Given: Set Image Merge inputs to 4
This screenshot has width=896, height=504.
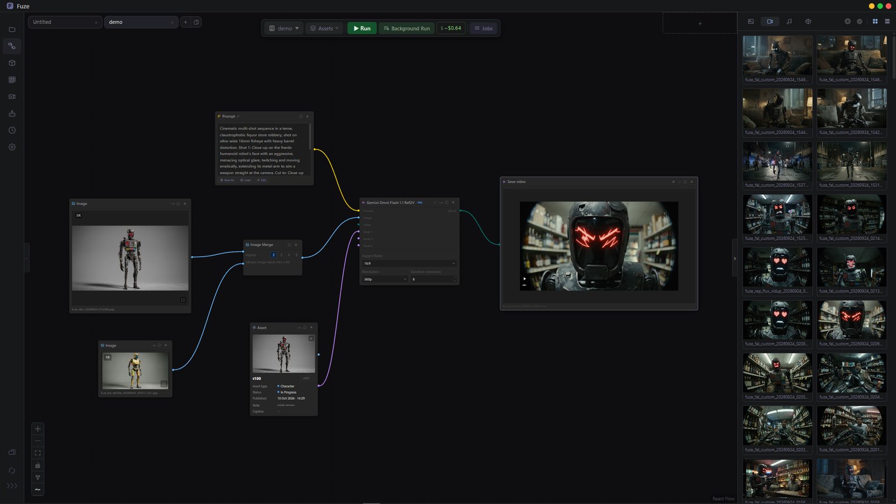Looking at the screenshot, I should tap(289, 255).
